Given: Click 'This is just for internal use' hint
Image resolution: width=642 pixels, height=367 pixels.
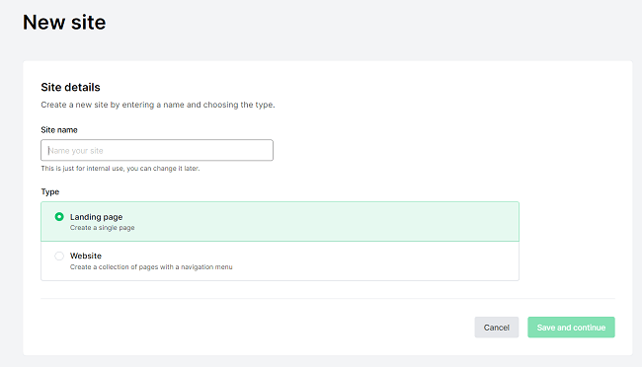Looking at the screenshot, I should (x=120, y=169).
